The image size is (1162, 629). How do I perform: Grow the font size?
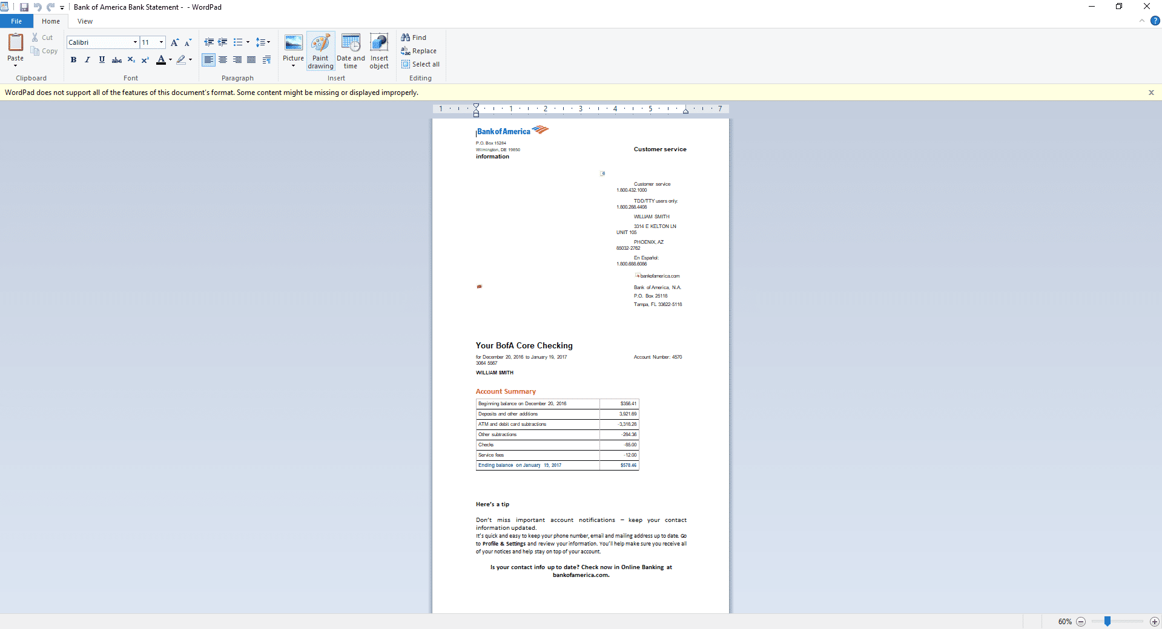point(174,42)
